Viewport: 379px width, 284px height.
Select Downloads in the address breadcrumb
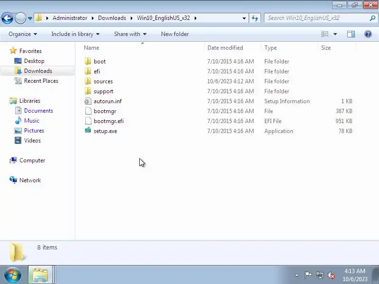point(112,18)
